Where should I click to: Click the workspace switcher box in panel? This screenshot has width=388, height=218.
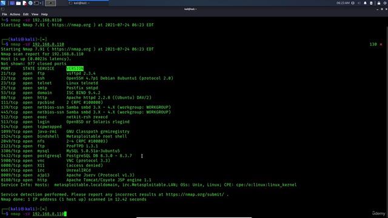click(x=50, y=3)
